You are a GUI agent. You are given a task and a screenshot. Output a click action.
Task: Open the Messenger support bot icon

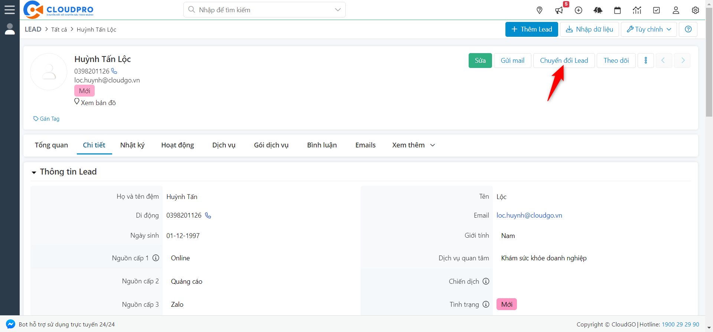(x=10, y=324)
